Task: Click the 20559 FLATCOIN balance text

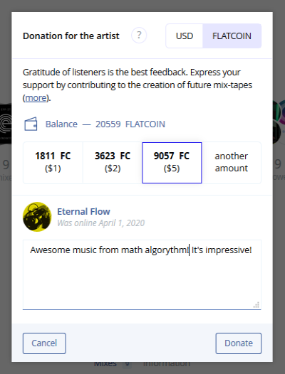Action: (130, 124)
